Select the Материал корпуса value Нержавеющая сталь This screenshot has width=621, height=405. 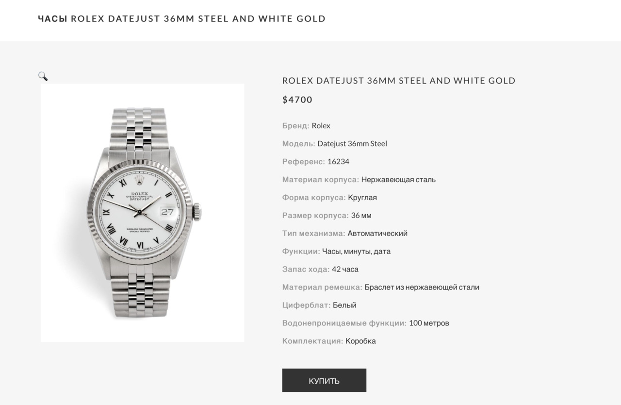click(398, 180)
